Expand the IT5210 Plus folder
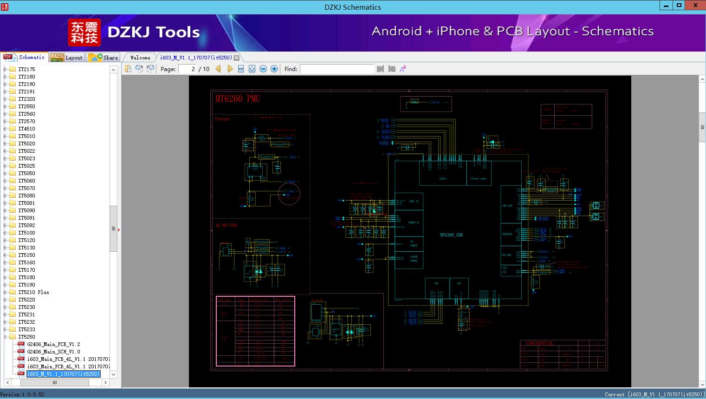706x399 pixels. point(5,292)
